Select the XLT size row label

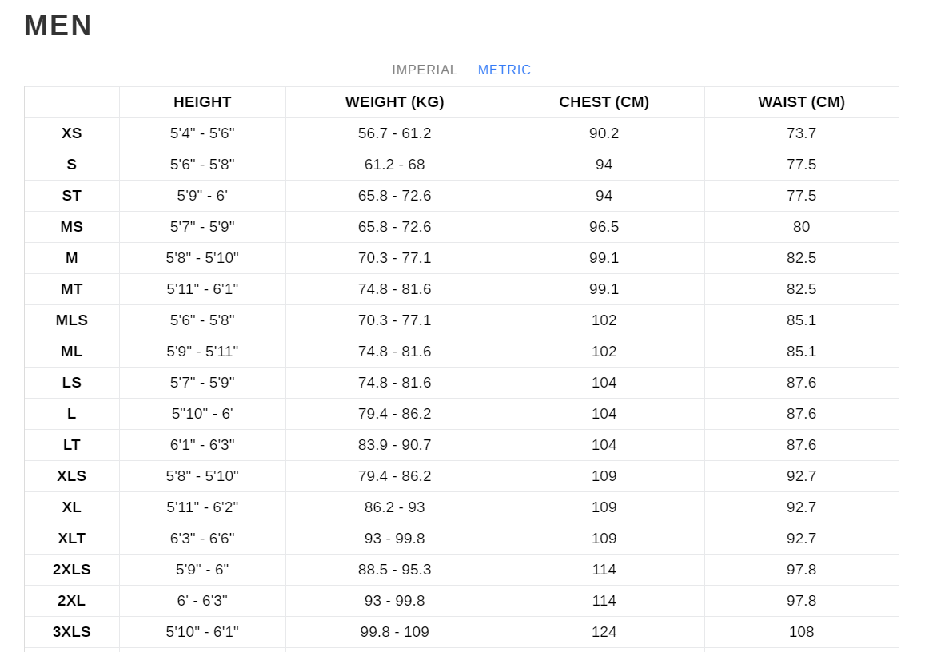click(71, 539)
